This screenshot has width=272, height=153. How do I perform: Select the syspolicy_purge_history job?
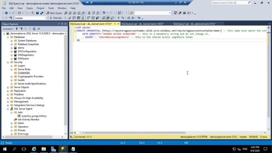tap(34, 116)
